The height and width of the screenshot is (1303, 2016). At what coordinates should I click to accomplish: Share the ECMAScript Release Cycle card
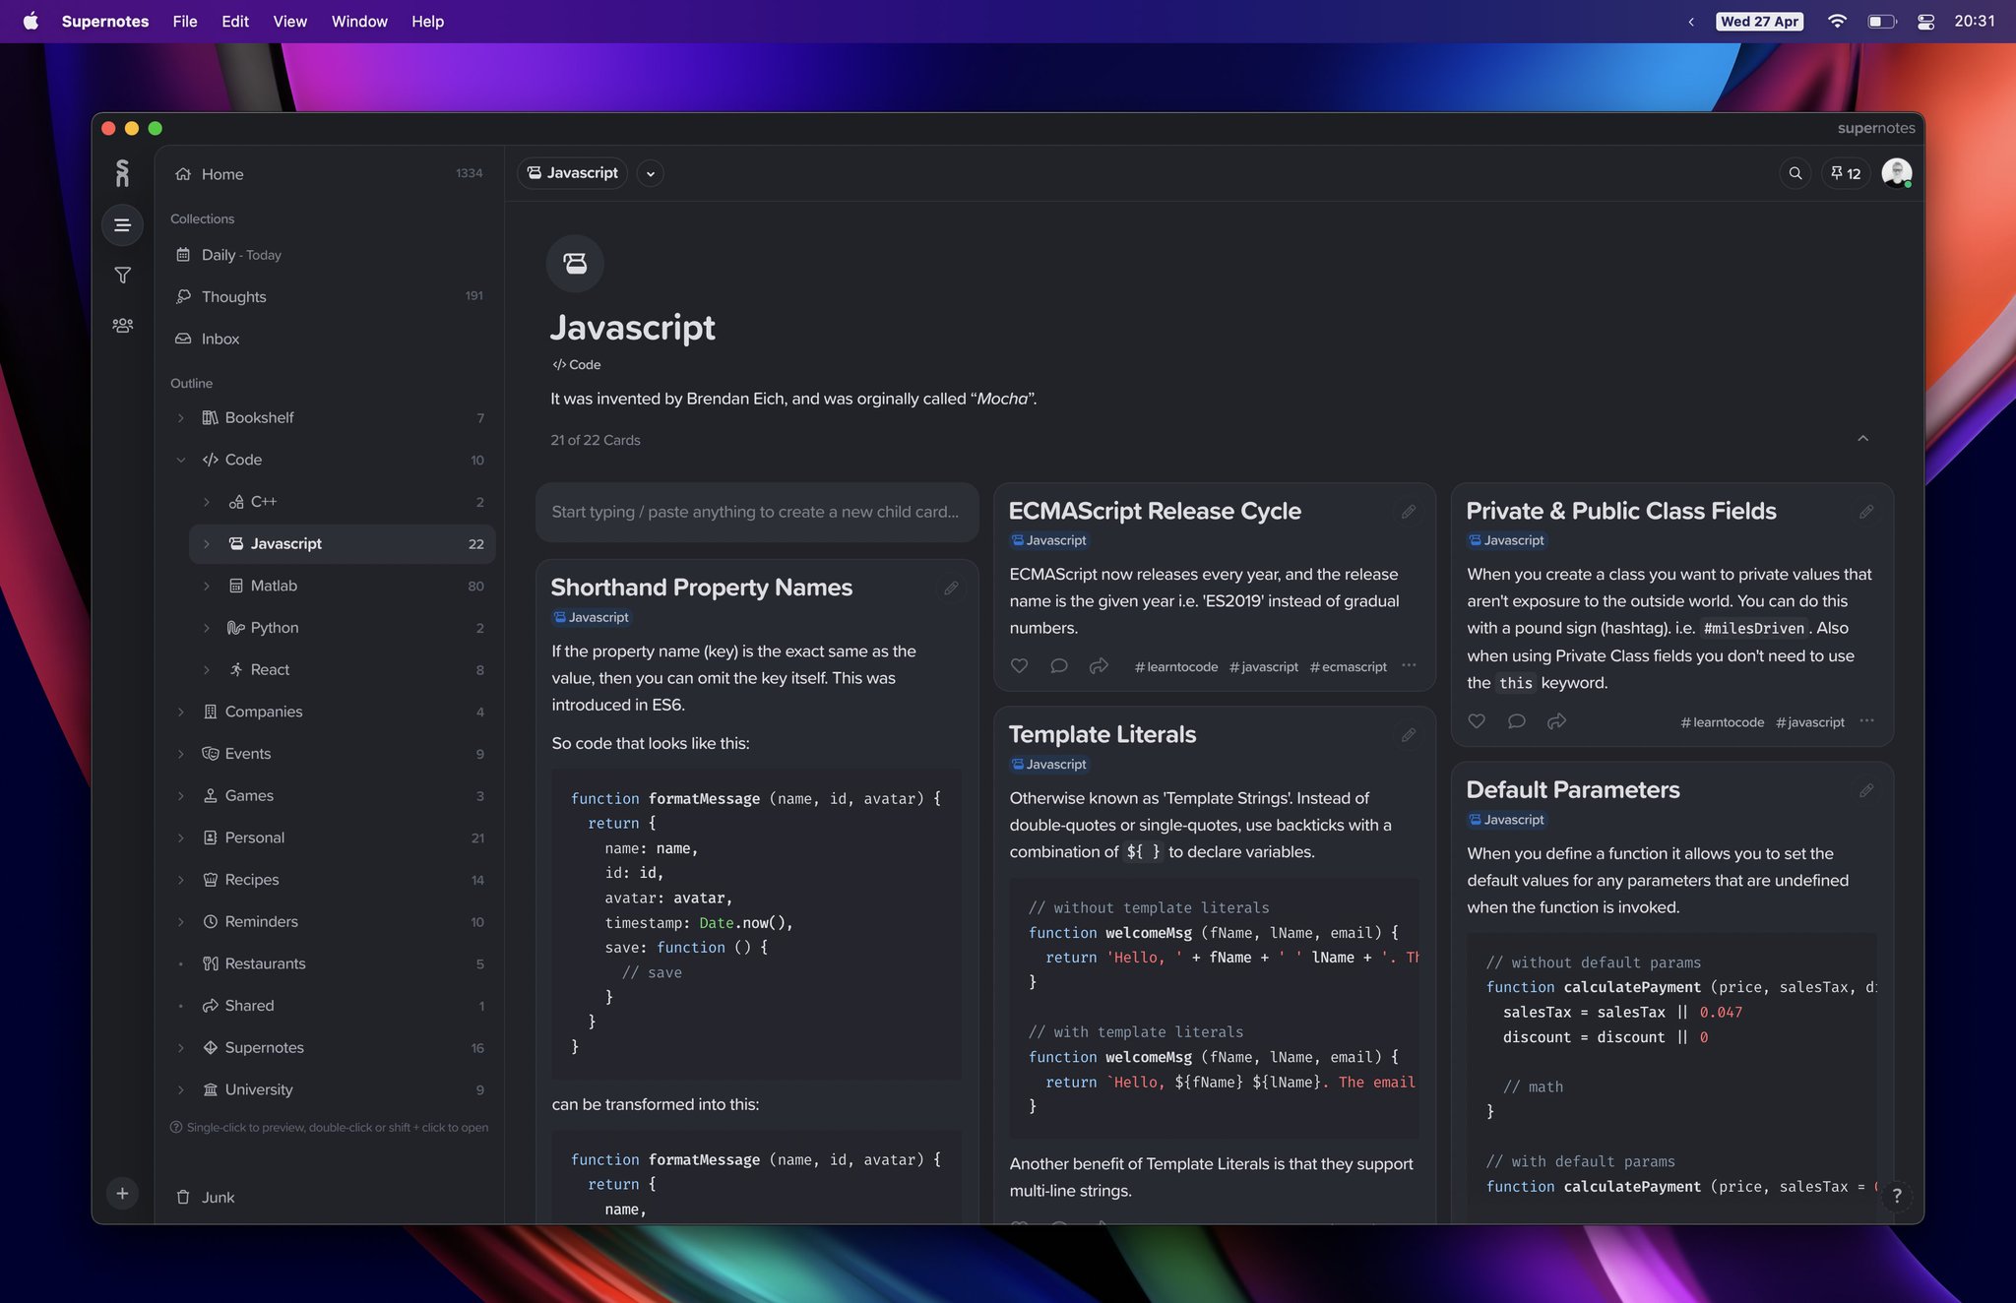tap(1099, 666)
